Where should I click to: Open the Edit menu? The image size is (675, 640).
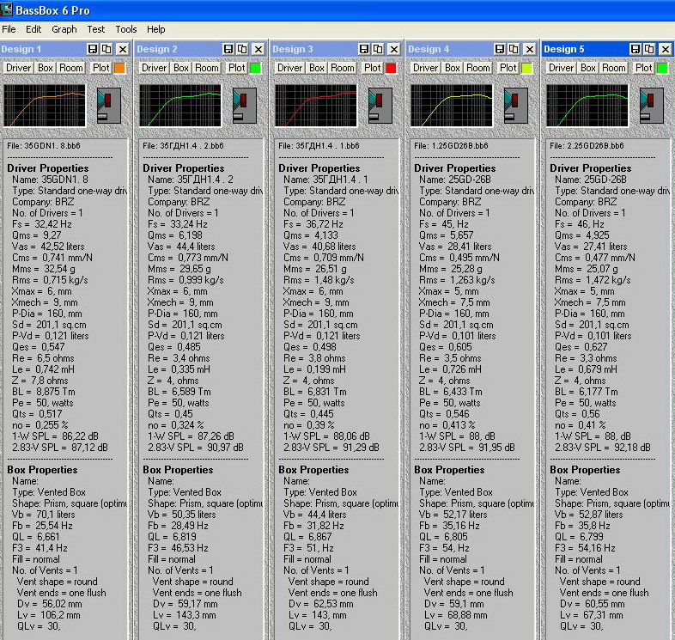[x=33, y=29]
